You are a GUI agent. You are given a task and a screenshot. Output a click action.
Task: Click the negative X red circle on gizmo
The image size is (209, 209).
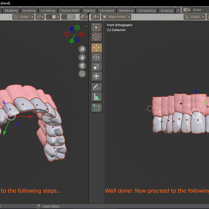(67, 34)
